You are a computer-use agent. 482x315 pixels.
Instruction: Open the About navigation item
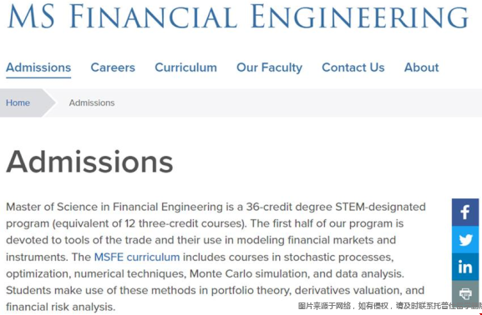click(x=422, y=67)
